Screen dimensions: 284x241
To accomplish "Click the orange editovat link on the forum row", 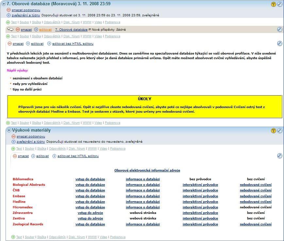I will click(45, 29).
